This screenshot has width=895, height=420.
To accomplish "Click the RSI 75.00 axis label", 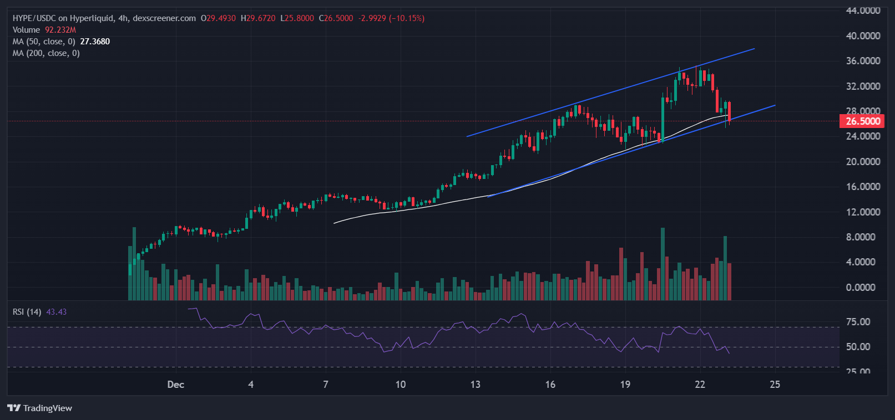I will click(858, 322).
